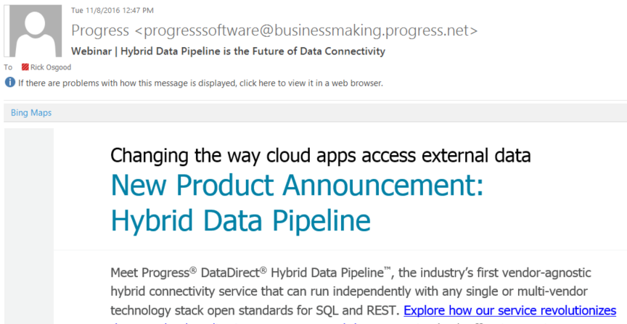This screenshot has width=627, height=324.
Task: Click the heading 'New Product Announcement:'
Action: (x=297, y=185)
